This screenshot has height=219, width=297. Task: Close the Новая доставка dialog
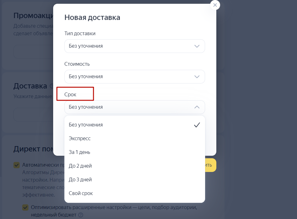(x=215, y=5)
